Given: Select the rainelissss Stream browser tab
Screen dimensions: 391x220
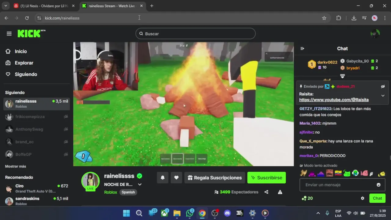Looking at the screenshot, I should 112,6.
